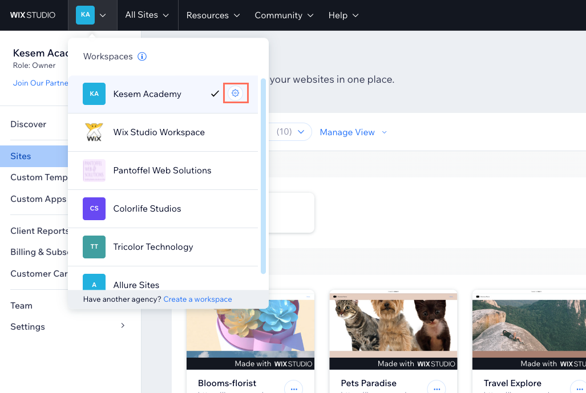Open Billing & Subscriptions in the sidebar
Screen dimensions: 586x393
39,252
